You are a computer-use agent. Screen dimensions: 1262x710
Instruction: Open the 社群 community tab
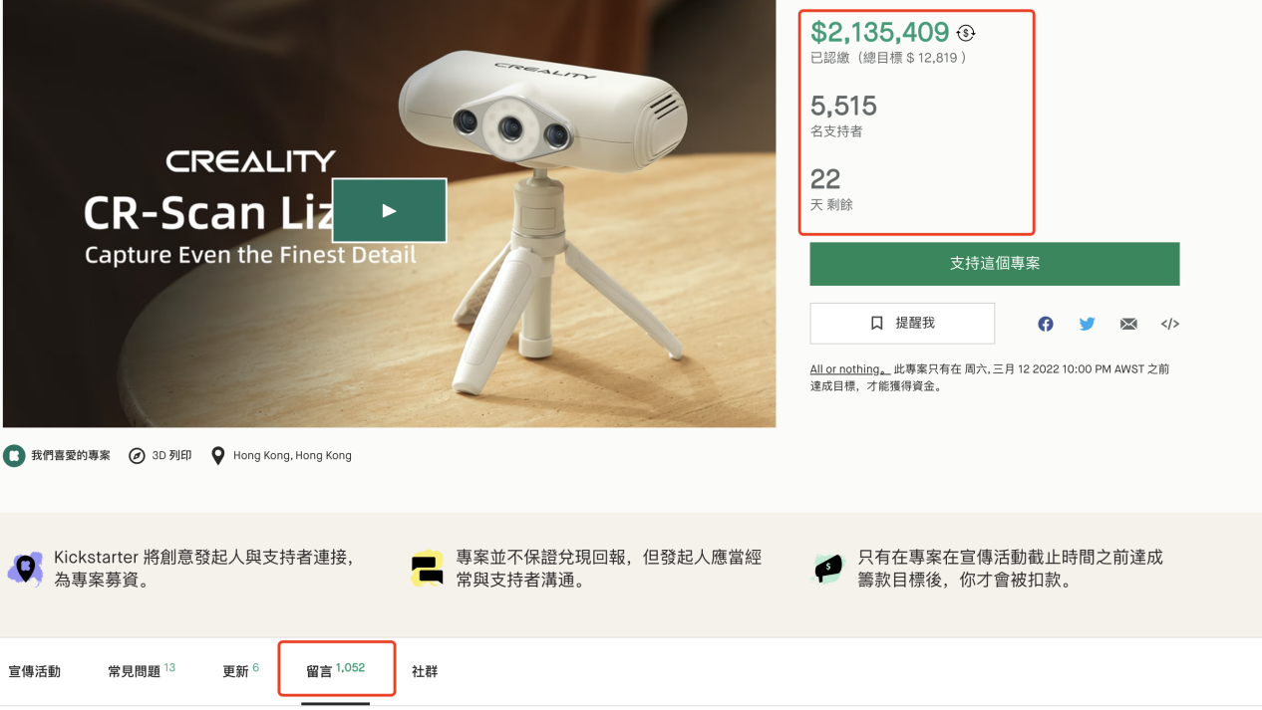(426, 670)
